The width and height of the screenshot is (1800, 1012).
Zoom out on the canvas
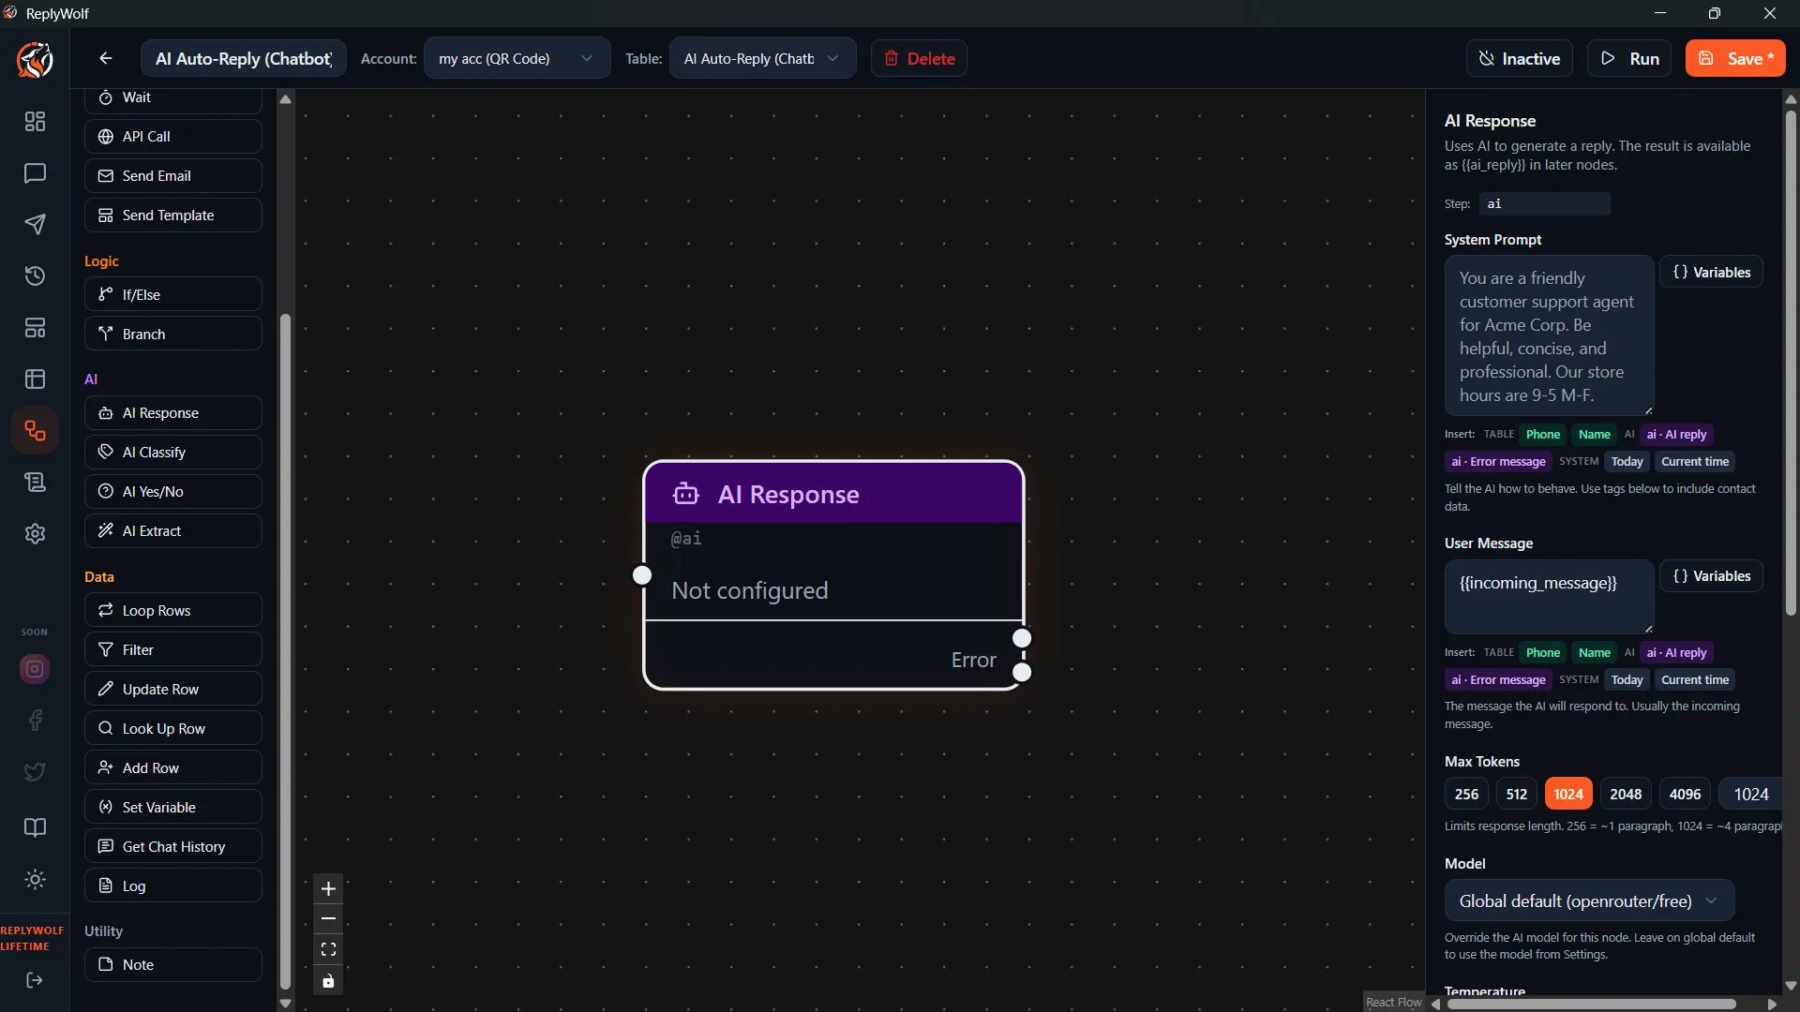coord(328,918)
